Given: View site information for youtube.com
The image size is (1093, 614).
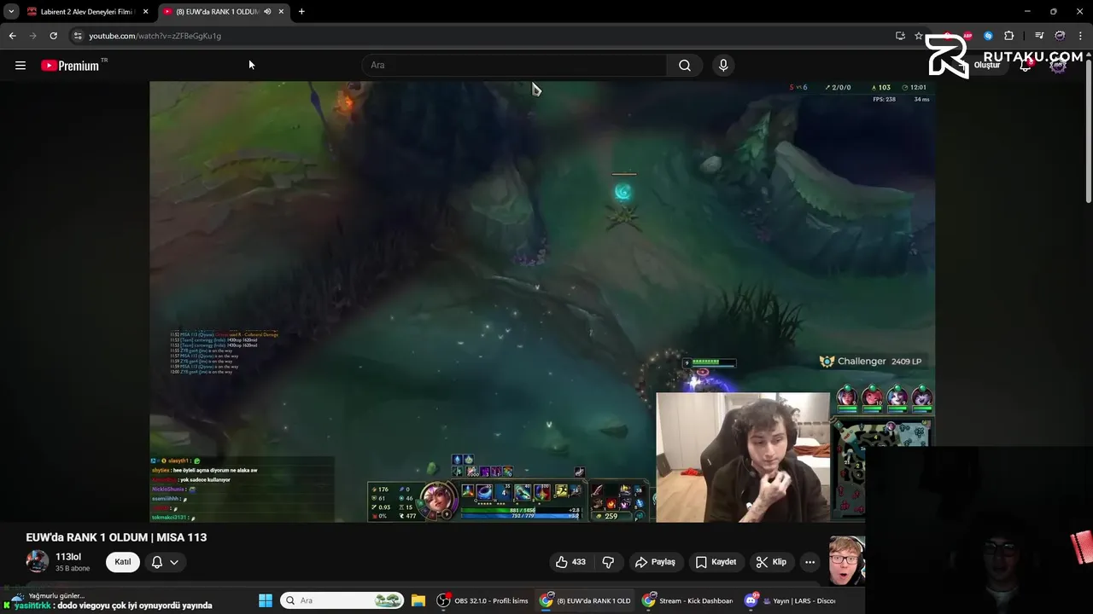Looking at the screenshot, I should [78, 36].
